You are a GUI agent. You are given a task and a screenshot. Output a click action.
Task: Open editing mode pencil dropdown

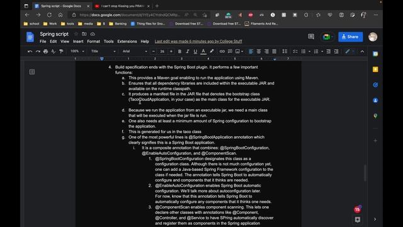coord(349,52)
